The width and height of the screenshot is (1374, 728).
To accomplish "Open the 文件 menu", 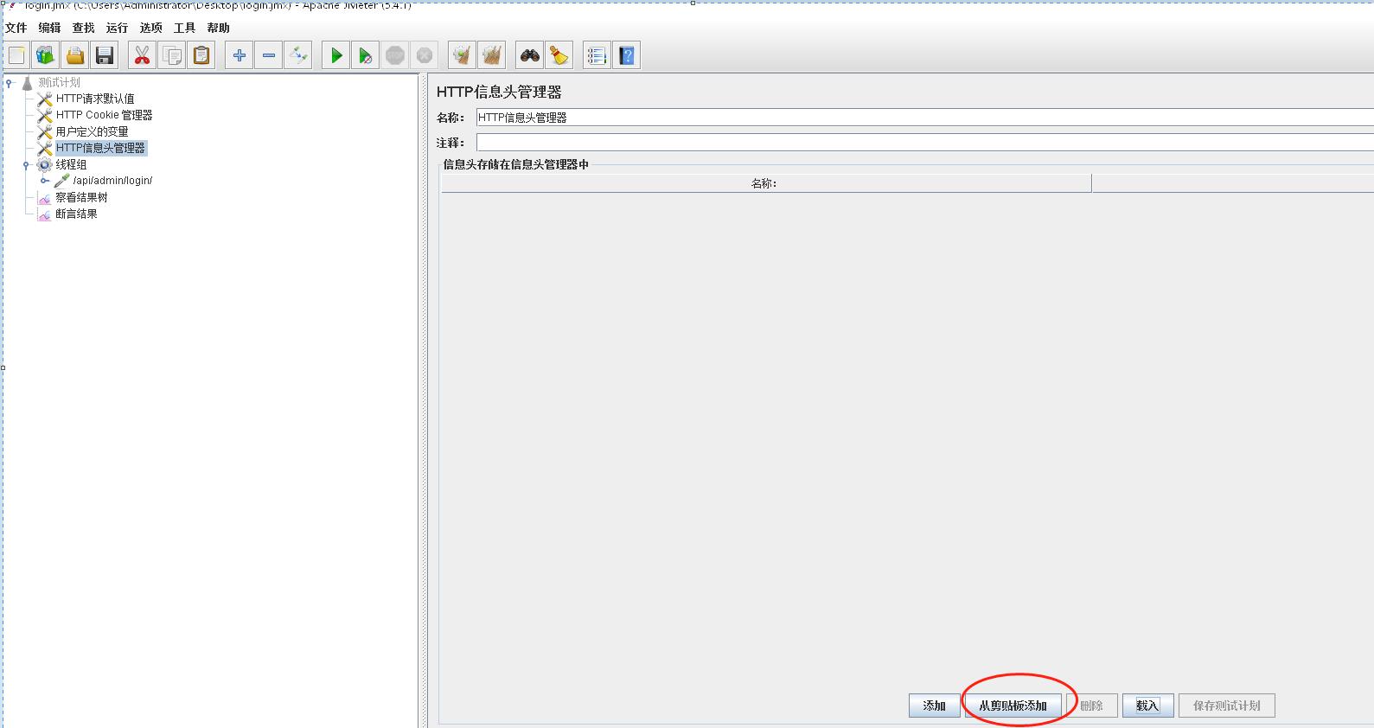I will click(x=16, y=28).
